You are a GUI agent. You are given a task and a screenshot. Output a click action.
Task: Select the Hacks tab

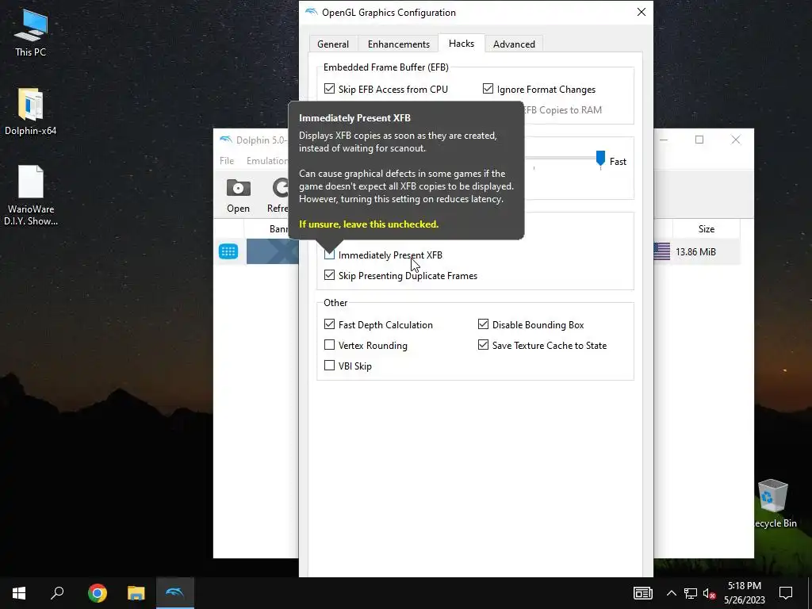click(462, 44)
